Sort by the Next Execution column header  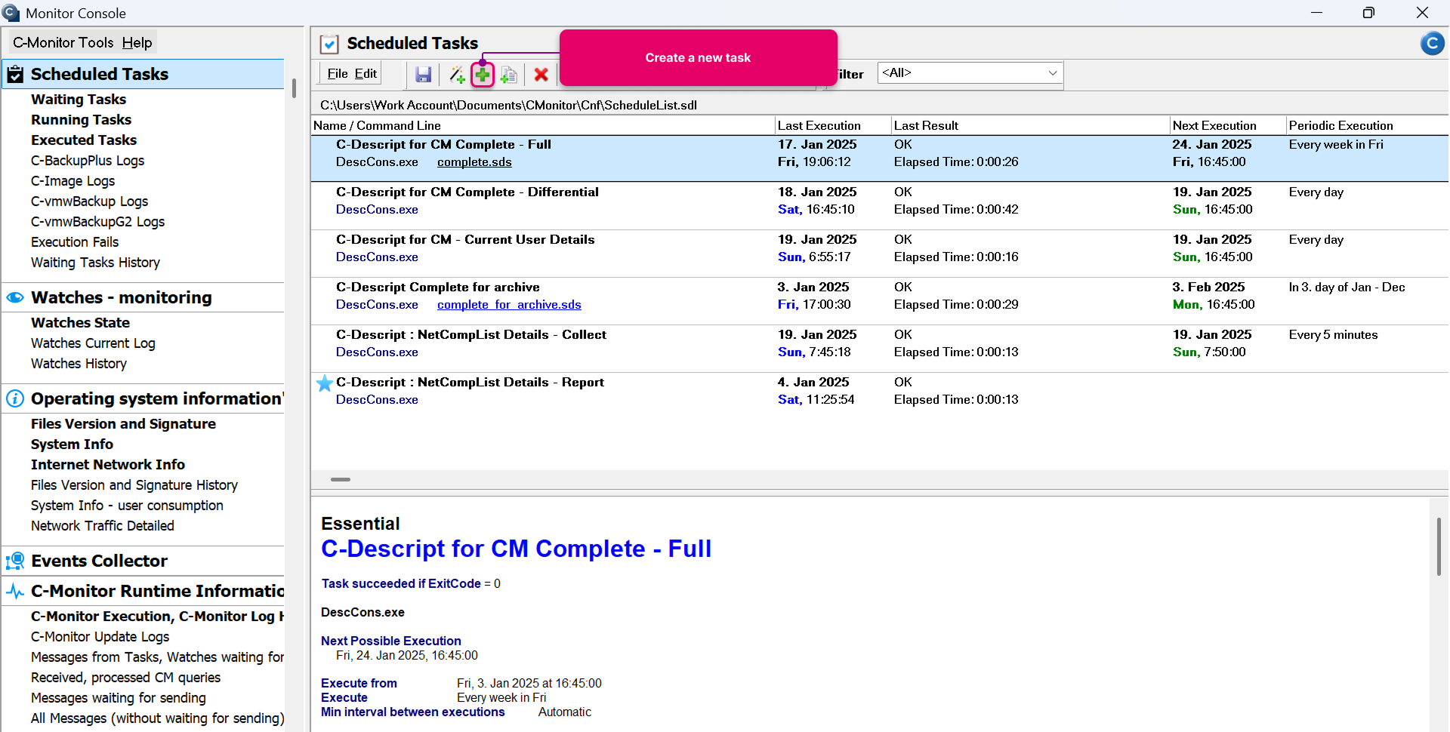(x=1228, y=125)
